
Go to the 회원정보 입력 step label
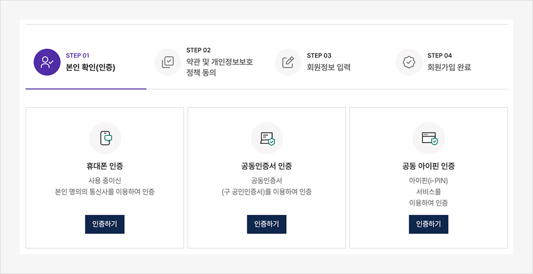tap(328, 68)
